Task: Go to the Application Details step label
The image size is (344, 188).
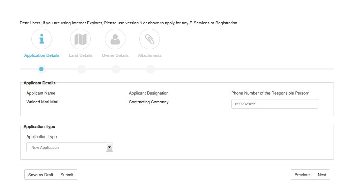Action: click(42, 55)
